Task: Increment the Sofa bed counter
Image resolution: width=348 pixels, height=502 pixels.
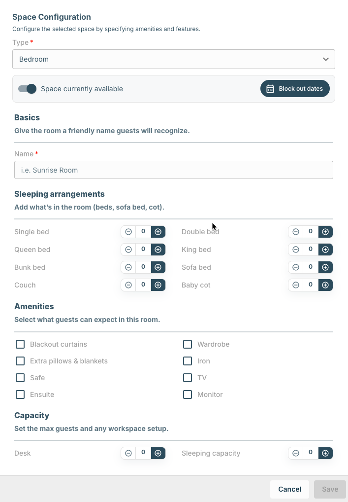Action: [325, 267]
